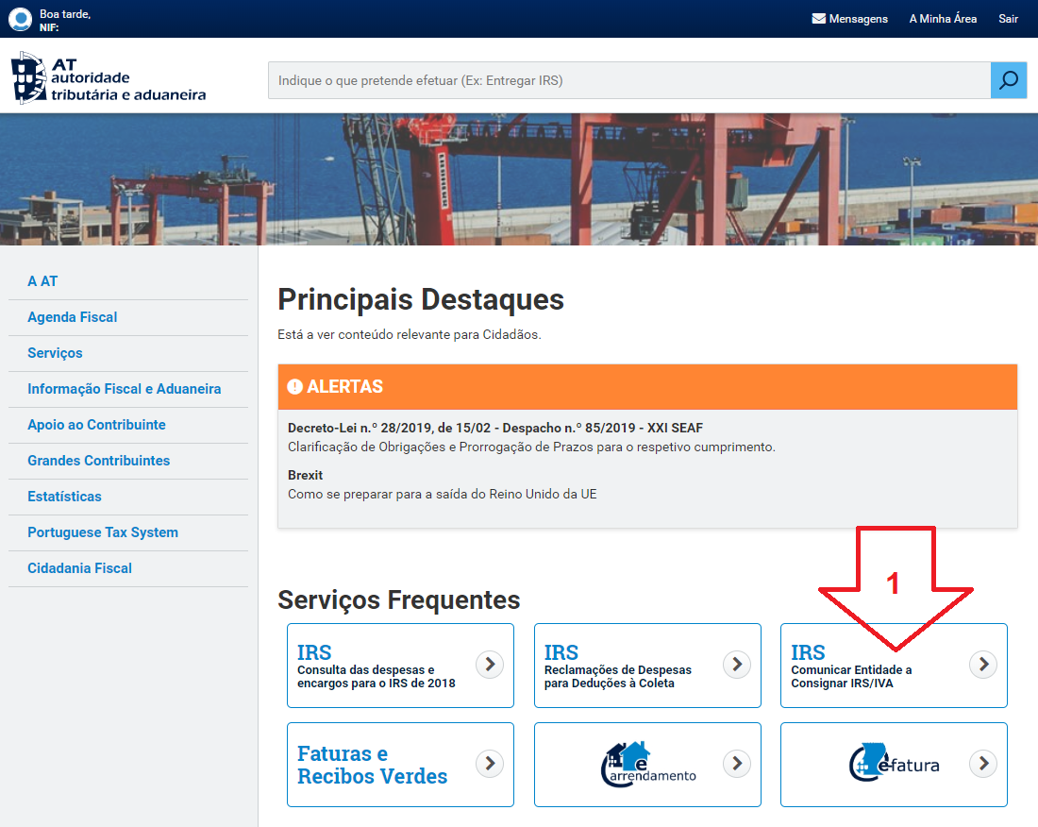
Task: Click Sair to log out
Action: 1008,19
